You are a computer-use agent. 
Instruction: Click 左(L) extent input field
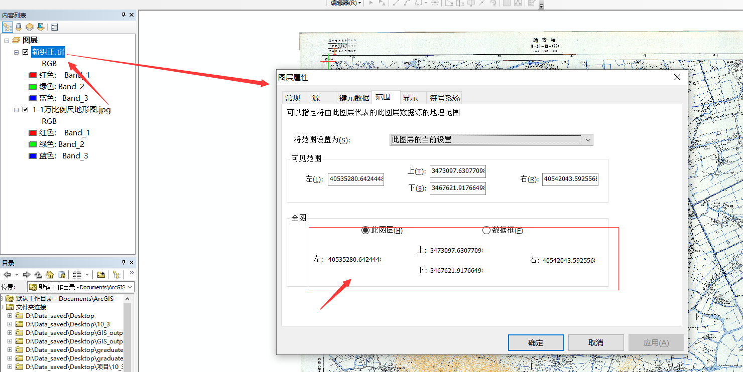356,179
